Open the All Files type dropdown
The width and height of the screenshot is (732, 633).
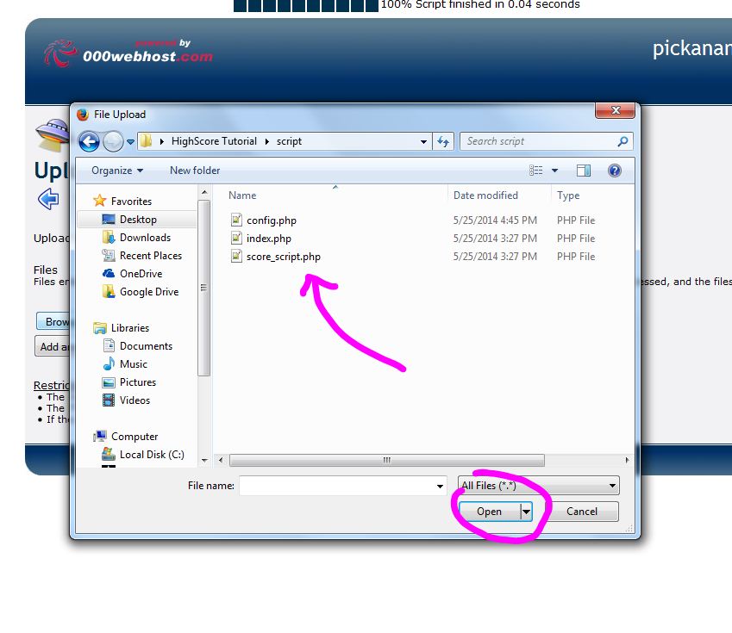(x=538, y=486)
